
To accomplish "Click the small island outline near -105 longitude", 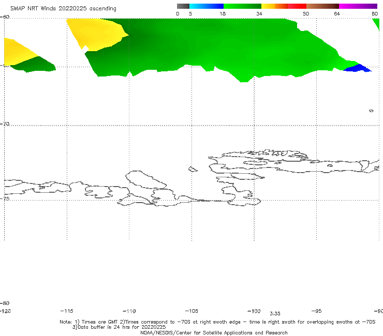I will point(193,169).
